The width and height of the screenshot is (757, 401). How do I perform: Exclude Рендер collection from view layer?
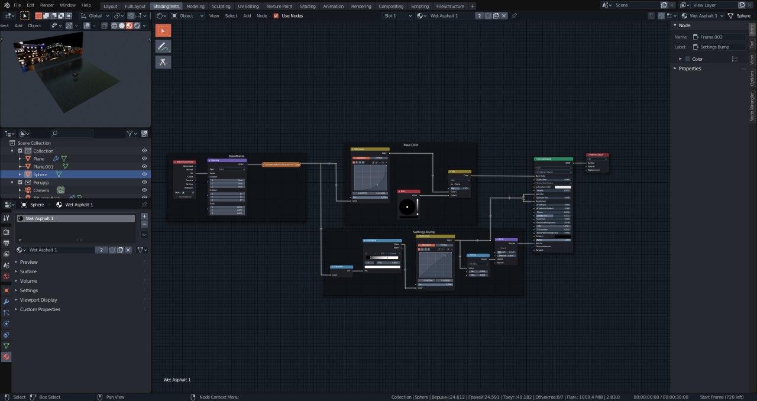(x=20, y=183)
